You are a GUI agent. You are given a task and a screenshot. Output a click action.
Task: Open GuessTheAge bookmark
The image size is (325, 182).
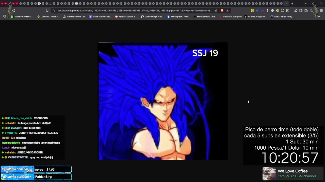click(x=282, y=17)
